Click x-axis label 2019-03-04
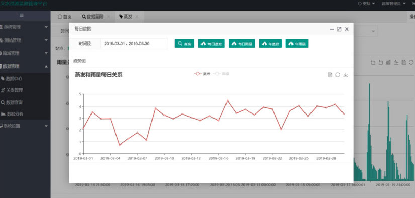Screen dimensions: 415x198 [x=111, y=158]
